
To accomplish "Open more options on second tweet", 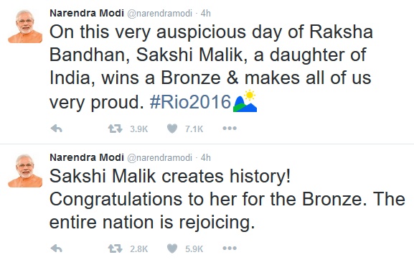I will 230,249.
